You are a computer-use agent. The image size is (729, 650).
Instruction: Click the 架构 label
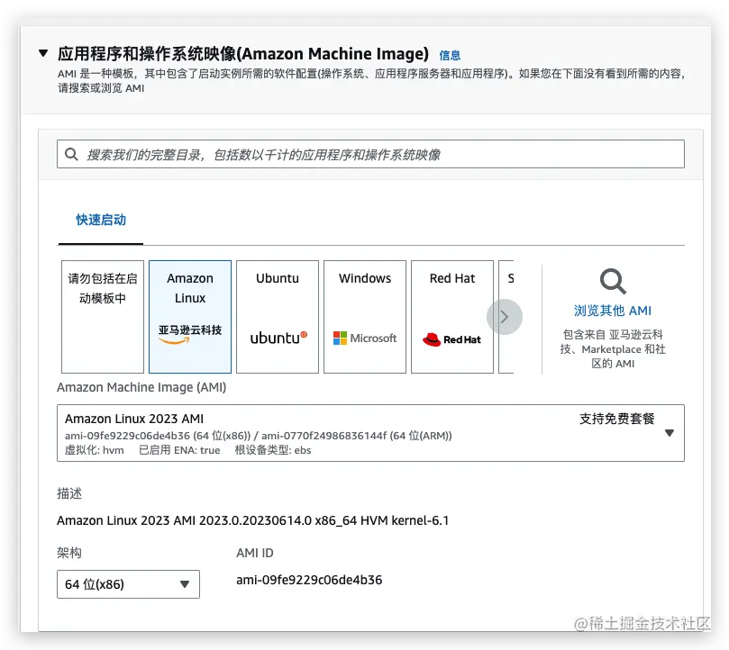[x=69, y=553]
